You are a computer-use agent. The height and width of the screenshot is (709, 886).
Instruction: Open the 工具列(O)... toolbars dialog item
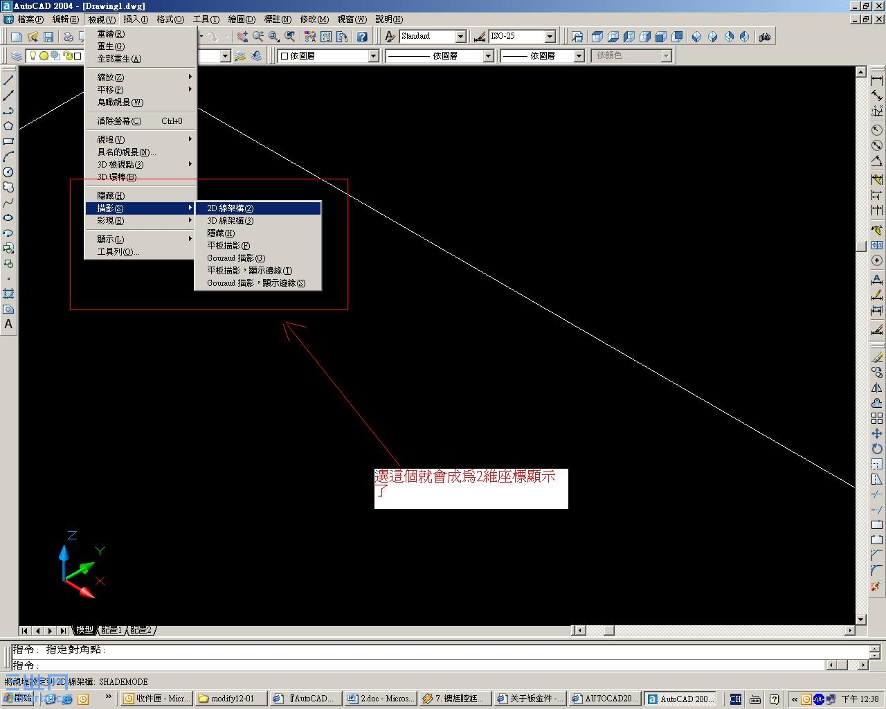[141, 251]
